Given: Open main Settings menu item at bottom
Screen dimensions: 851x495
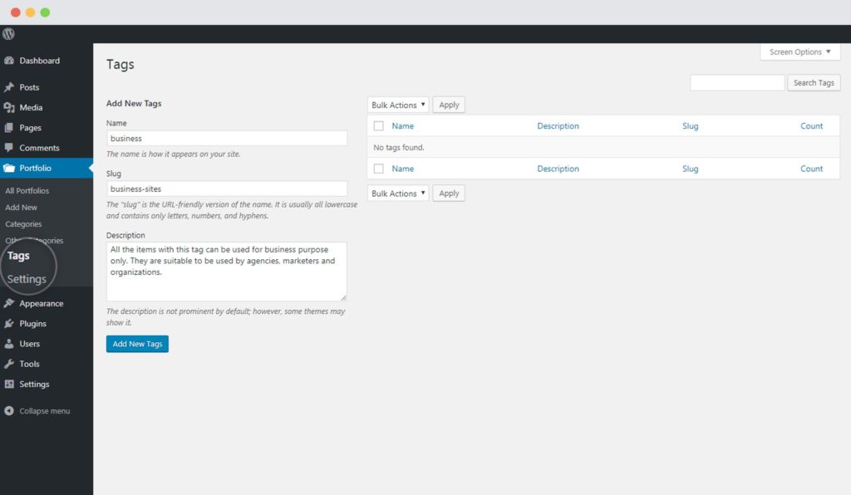Looking at the screenshot, I should tap(34, 384).
